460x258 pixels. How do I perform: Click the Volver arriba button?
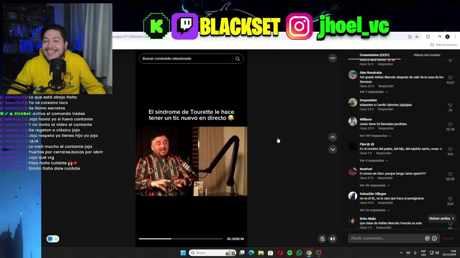click(442, 219)
